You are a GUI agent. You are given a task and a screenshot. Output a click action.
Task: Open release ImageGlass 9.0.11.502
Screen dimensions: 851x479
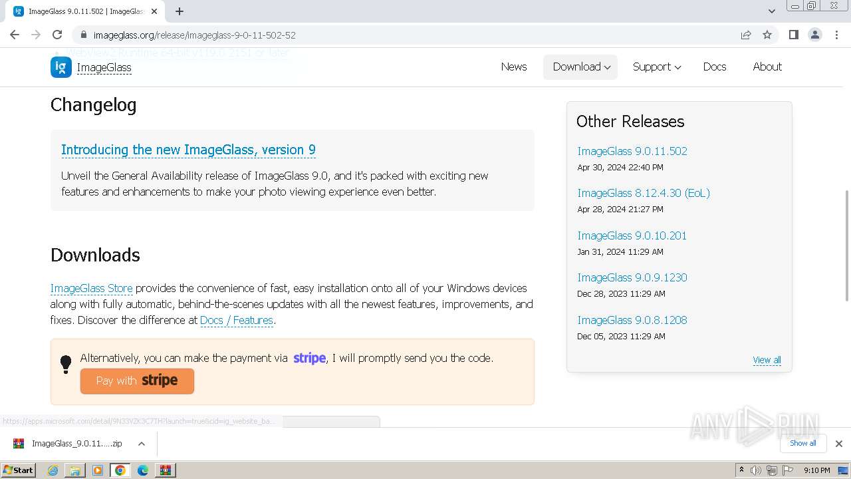coord(632,151)
